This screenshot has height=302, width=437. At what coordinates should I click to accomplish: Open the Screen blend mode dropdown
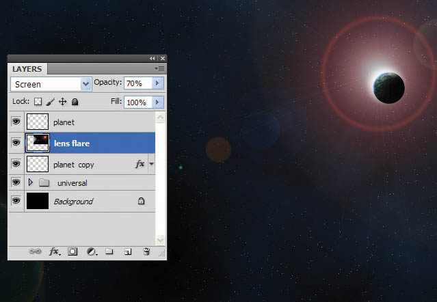pos(51,83)
